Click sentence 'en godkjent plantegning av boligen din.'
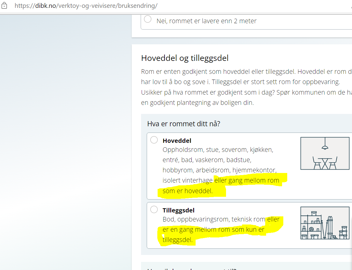Image resolution: width=352 pixels, height=270 pixels. coord(197,102)
